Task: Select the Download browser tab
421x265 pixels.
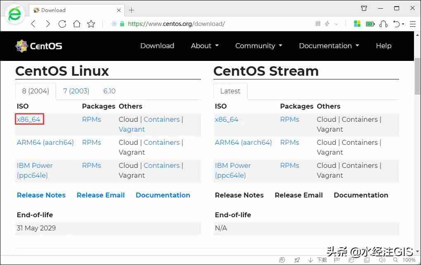Action: [76, 10]
